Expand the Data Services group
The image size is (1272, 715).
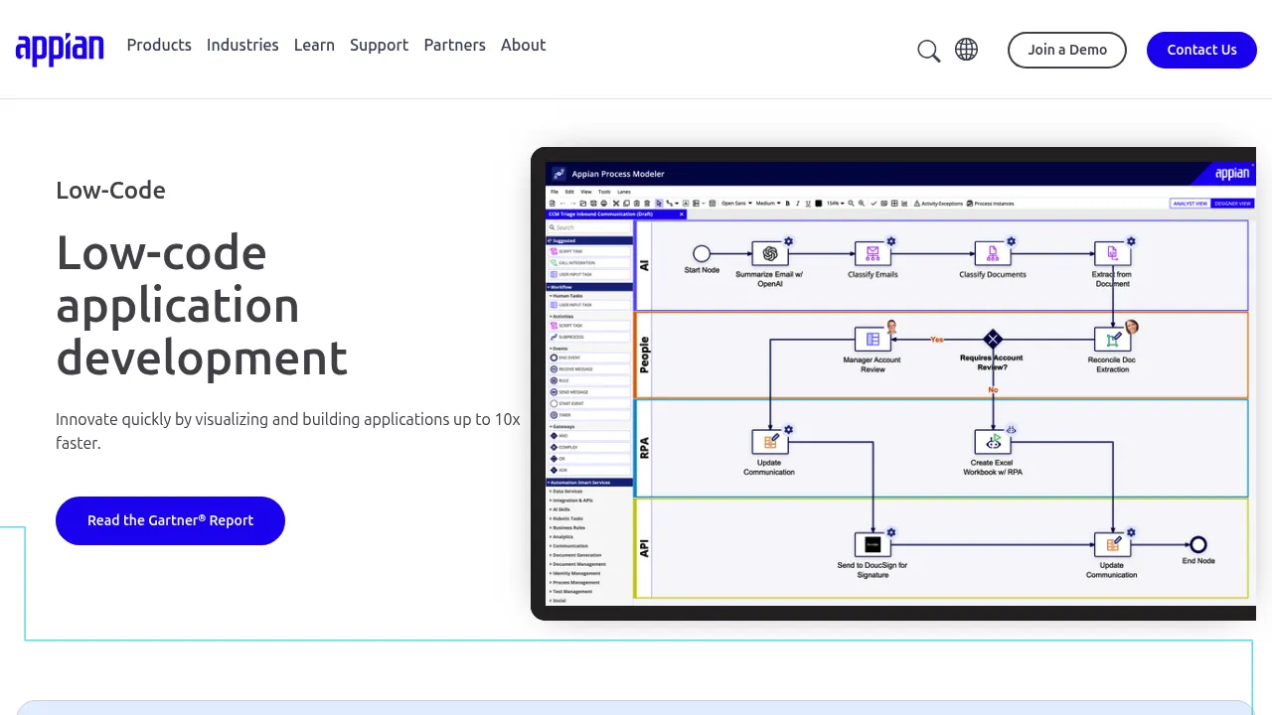coord(565,492)
